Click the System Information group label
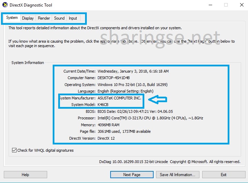 click(x=28, y=63)
